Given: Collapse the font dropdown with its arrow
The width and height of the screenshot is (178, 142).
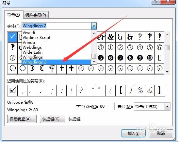Looking at the screenshot, I should pos(94,26).
